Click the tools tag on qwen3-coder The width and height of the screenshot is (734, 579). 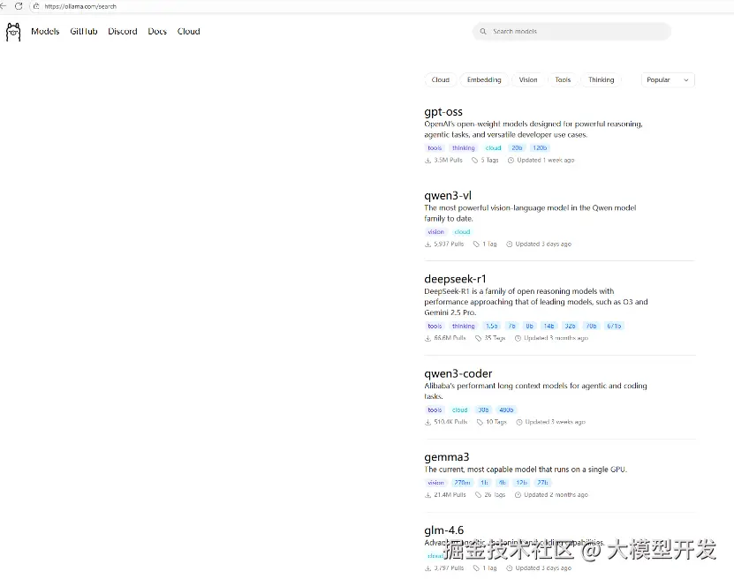pyautogui.click(x=435, y=410)
